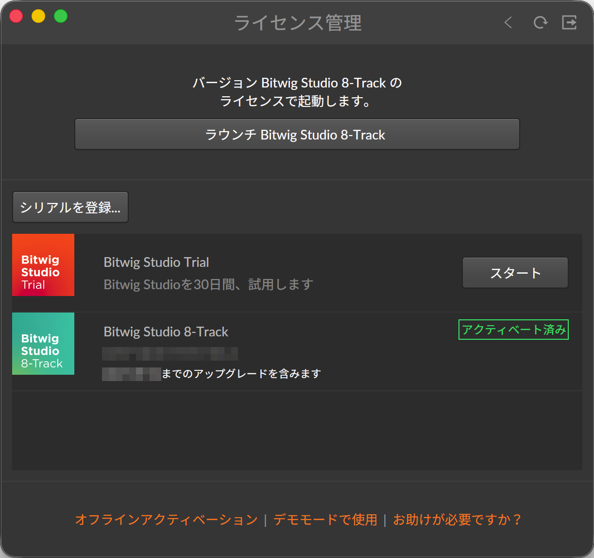The height and width of the screenshot is (558, 594).
Task: Click the blurred serial number text
Action: pos(170,353)
